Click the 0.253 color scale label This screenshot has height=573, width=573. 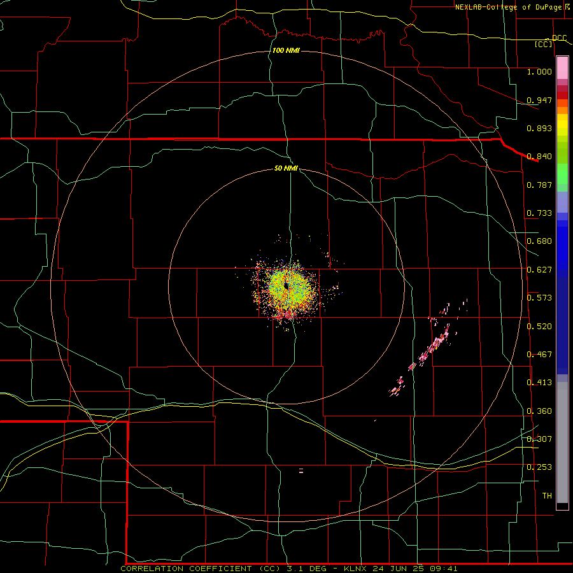pyautogui.click(x=539, y=467)
